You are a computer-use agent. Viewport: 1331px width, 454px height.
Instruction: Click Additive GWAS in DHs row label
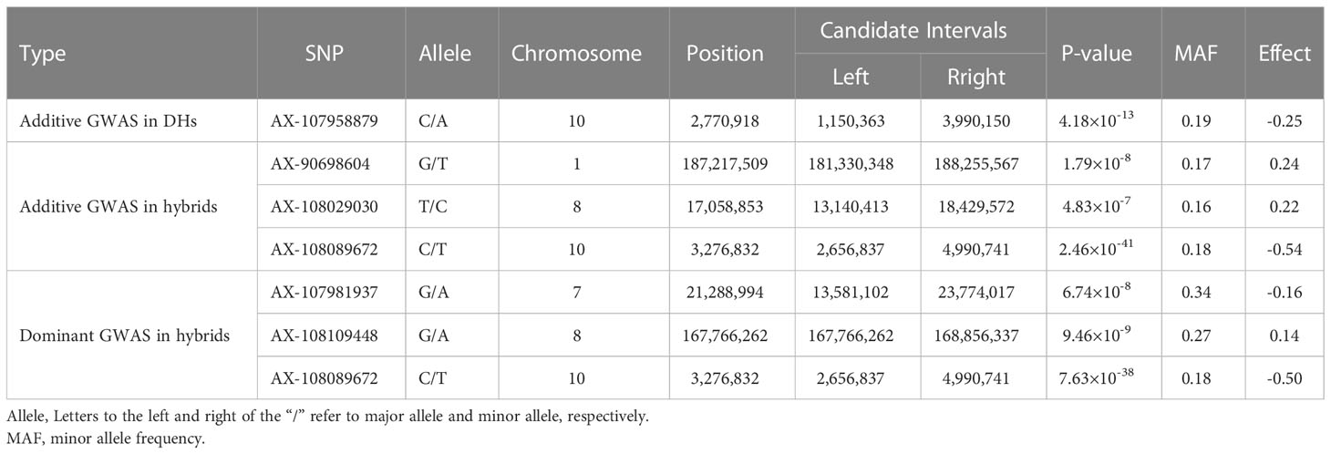(x=99, y=119)
